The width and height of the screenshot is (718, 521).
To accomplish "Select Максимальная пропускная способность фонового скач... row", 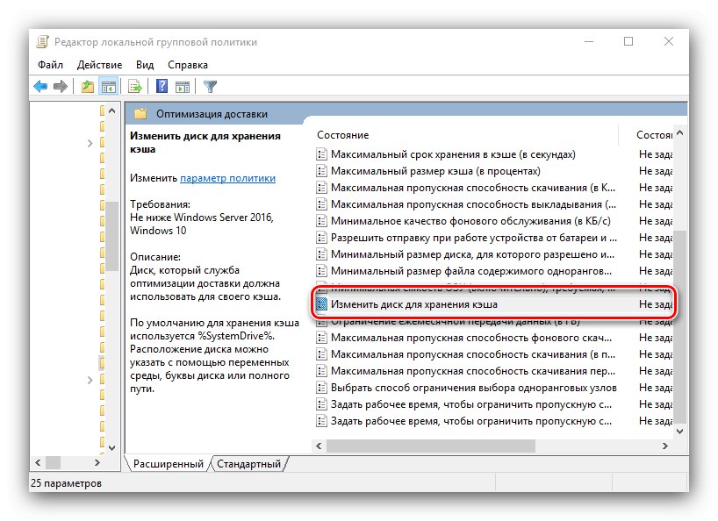I will pos(493,338).
